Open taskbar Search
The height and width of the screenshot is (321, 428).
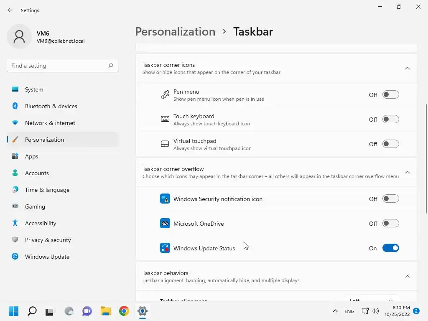(x=32, y=311)
